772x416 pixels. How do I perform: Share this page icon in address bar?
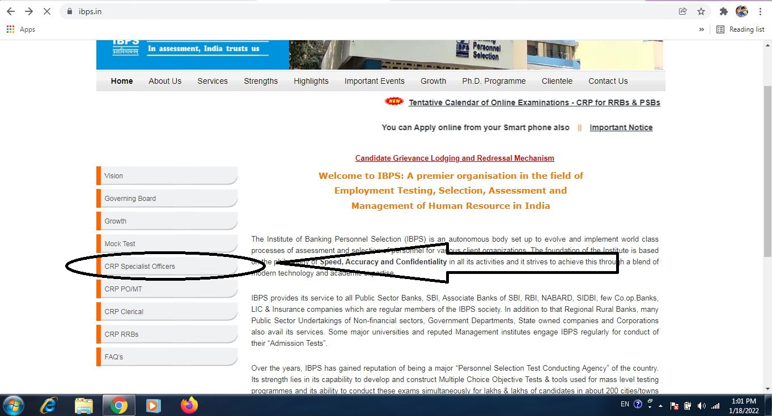683,11
